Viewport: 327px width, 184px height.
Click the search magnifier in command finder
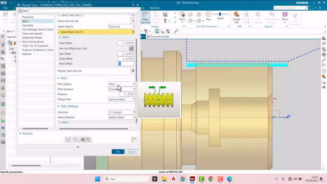click(x=306, y=8)
